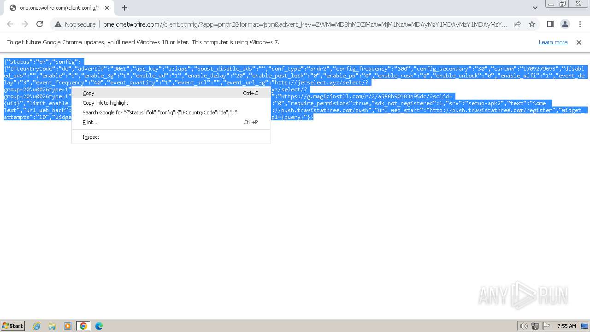
Task: Open the network tray icon
Action: [535, 326]
